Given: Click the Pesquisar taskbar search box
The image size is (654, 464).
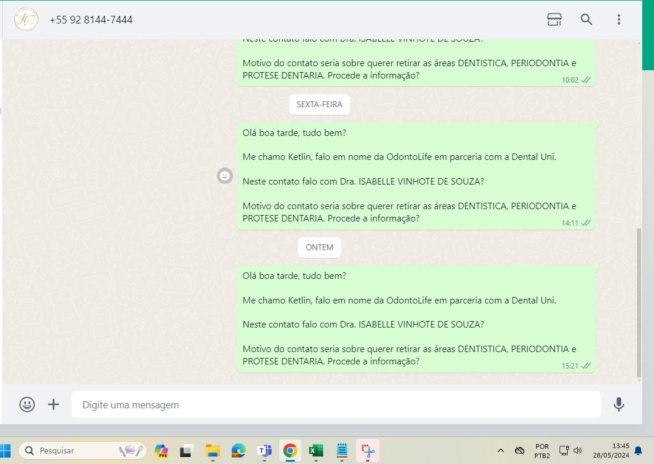Looking at the screenshot, I should coord(83,451).
